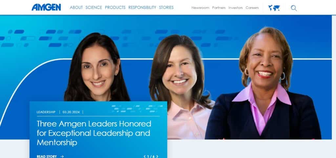The height and width of the screenshot is (158, 336).
Task: Open the Careers link
Action: pos(252,8)
